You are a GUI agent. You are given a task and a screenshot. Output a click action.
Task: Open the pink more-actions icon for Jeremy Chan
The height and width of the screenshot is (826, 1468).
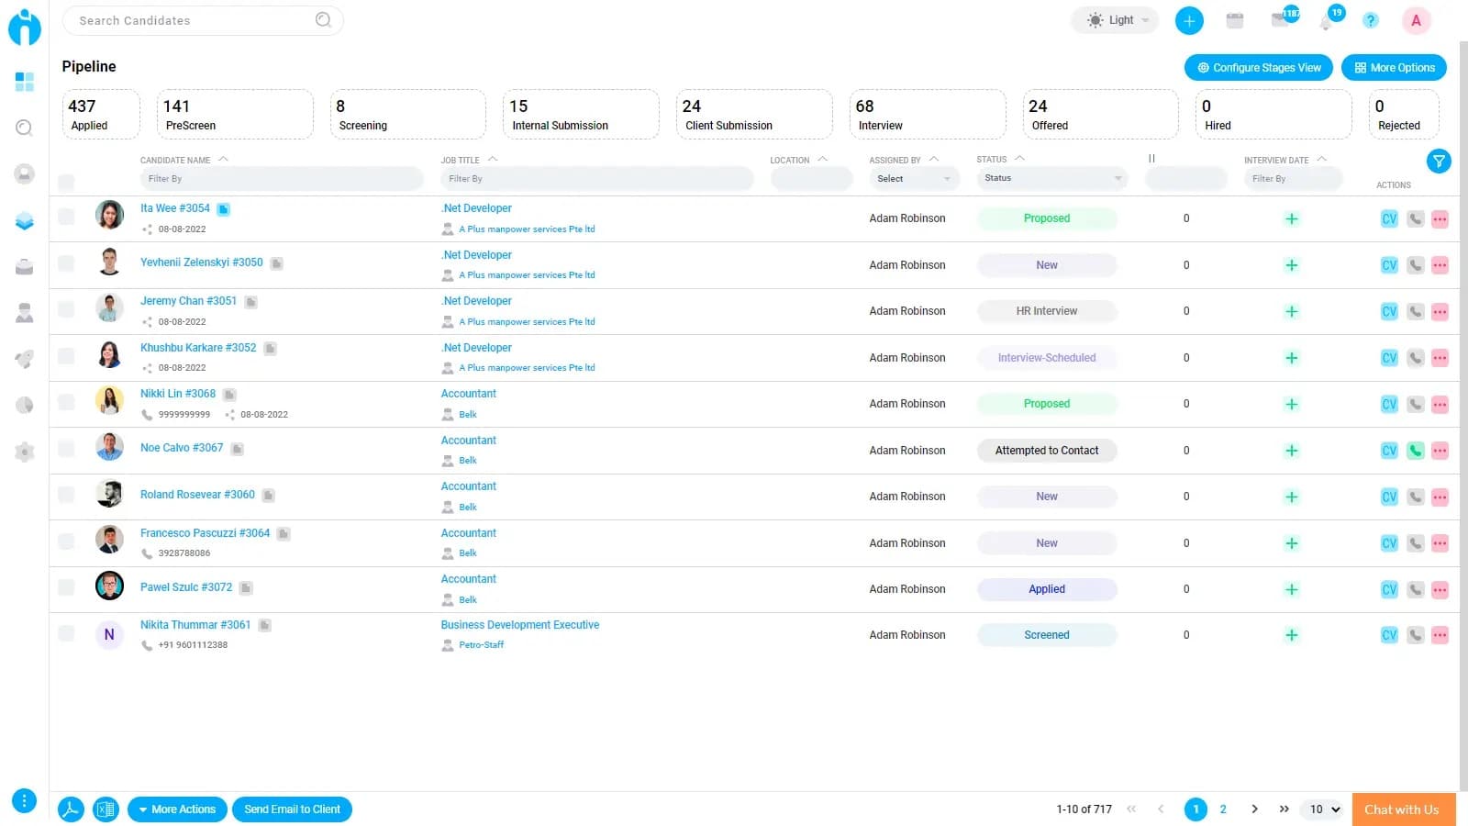(x=1440, y=312)
